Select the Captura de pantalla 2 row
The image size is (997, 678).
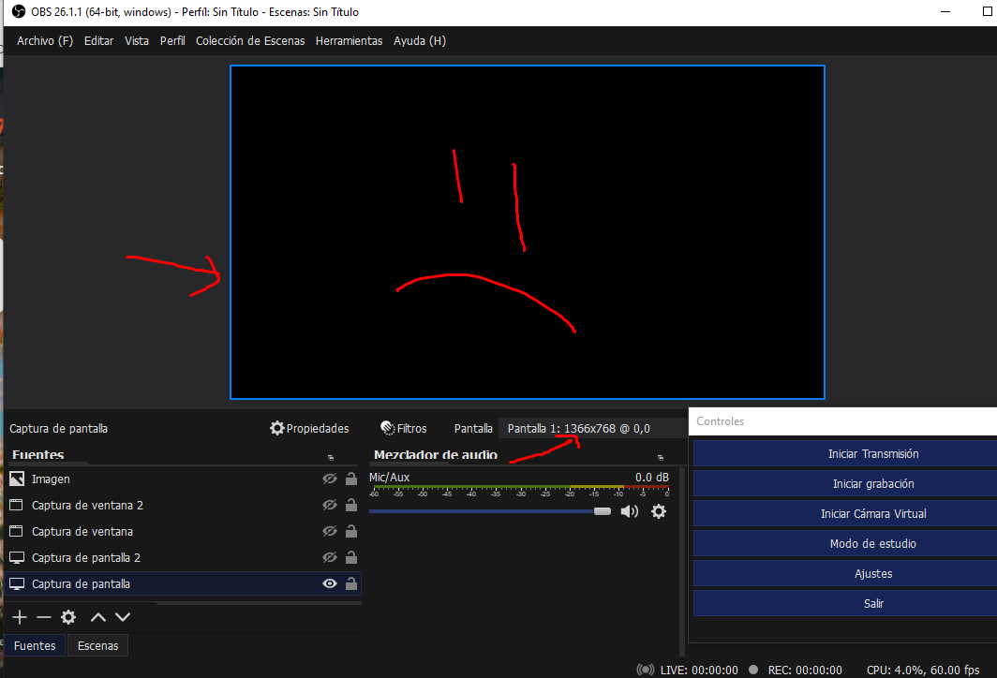pos(183,557)
